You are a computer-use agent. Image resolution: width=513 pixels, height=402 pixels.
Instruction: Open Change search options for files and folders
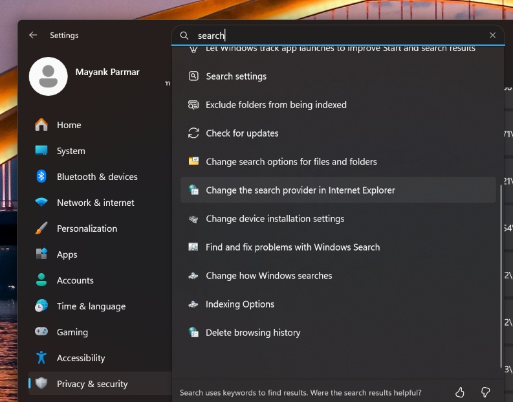tap(338, 162)
